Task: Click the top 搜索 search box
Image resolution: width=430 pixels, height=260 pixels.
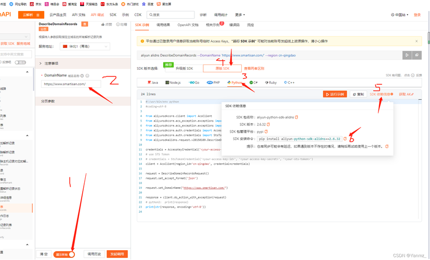Action: point(171,15)
